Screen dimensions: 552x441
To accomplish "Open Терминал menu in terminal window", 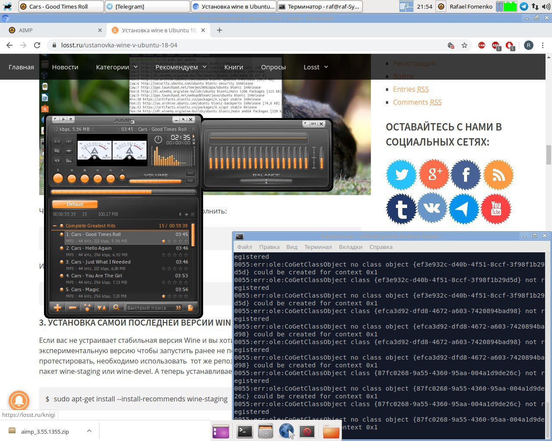I will pyautogui.click(x=318, y=247).
